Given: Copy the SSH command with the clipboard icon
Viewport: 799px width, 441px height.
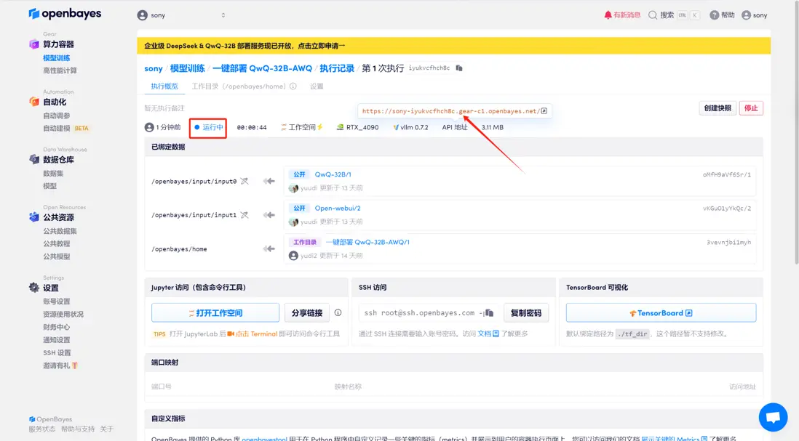Looking at the screenshot, I should pos(490,313).
